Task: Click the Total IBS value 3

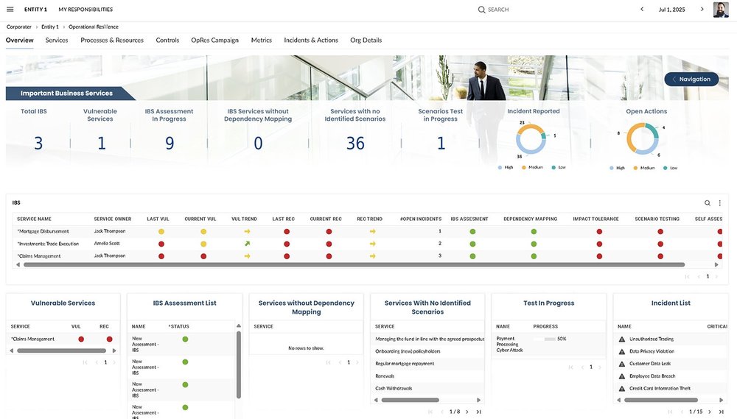Action: pos(38,144)
